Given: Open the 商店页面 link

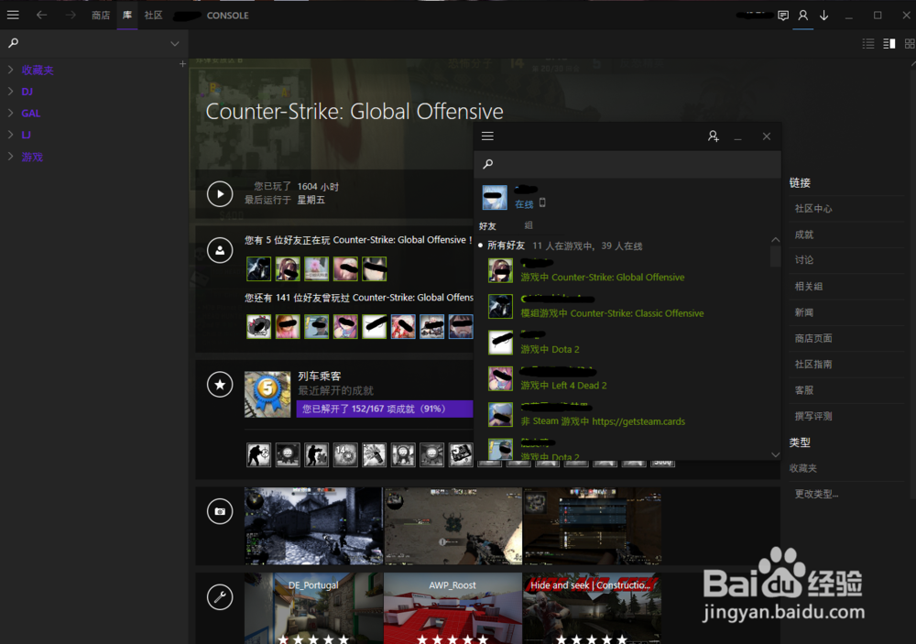Looking at the screenshot, I should pyautogui.click(x=813, y=338).
